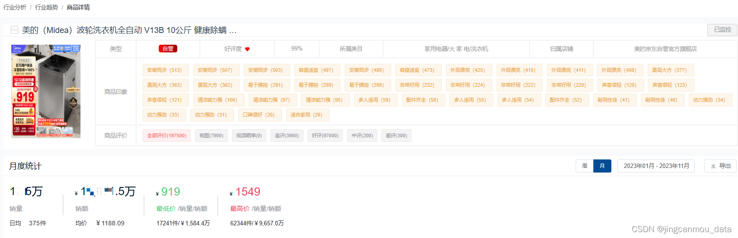Click the 配件齐全 (52) impression tag
Screen dimensions: 738x238
(x=567, y=100)
